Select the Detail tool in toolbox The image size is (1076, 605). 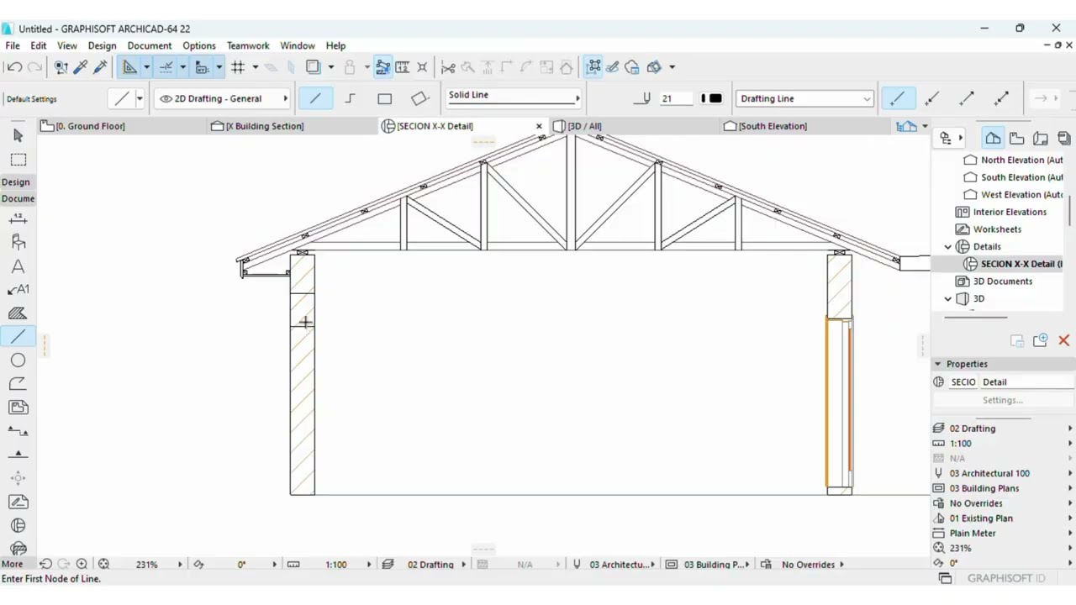pos(18,525)
